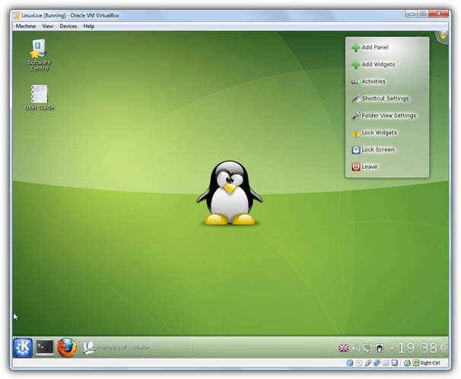Image resolution: width=461 pixels, height=379 pixels.
Task: Click the host key arrow icon
Action: click(x=415, y=363)
